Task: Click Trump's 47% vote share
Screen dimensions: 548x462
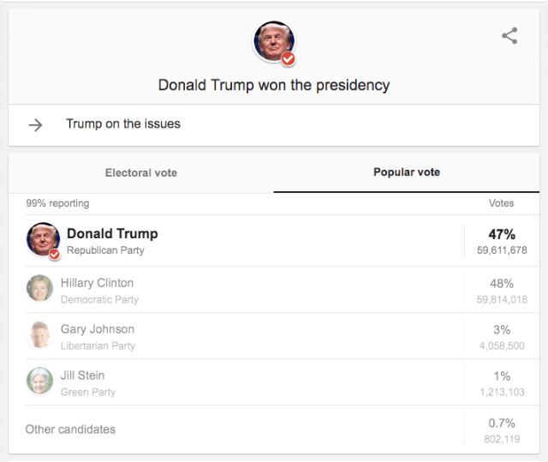Action: [502, 234]
